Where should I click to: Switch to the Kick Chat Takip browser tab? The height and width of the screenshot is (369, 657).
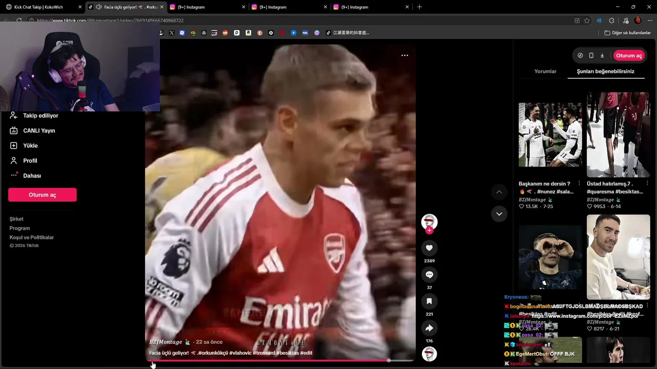click(x=43, y=7)
